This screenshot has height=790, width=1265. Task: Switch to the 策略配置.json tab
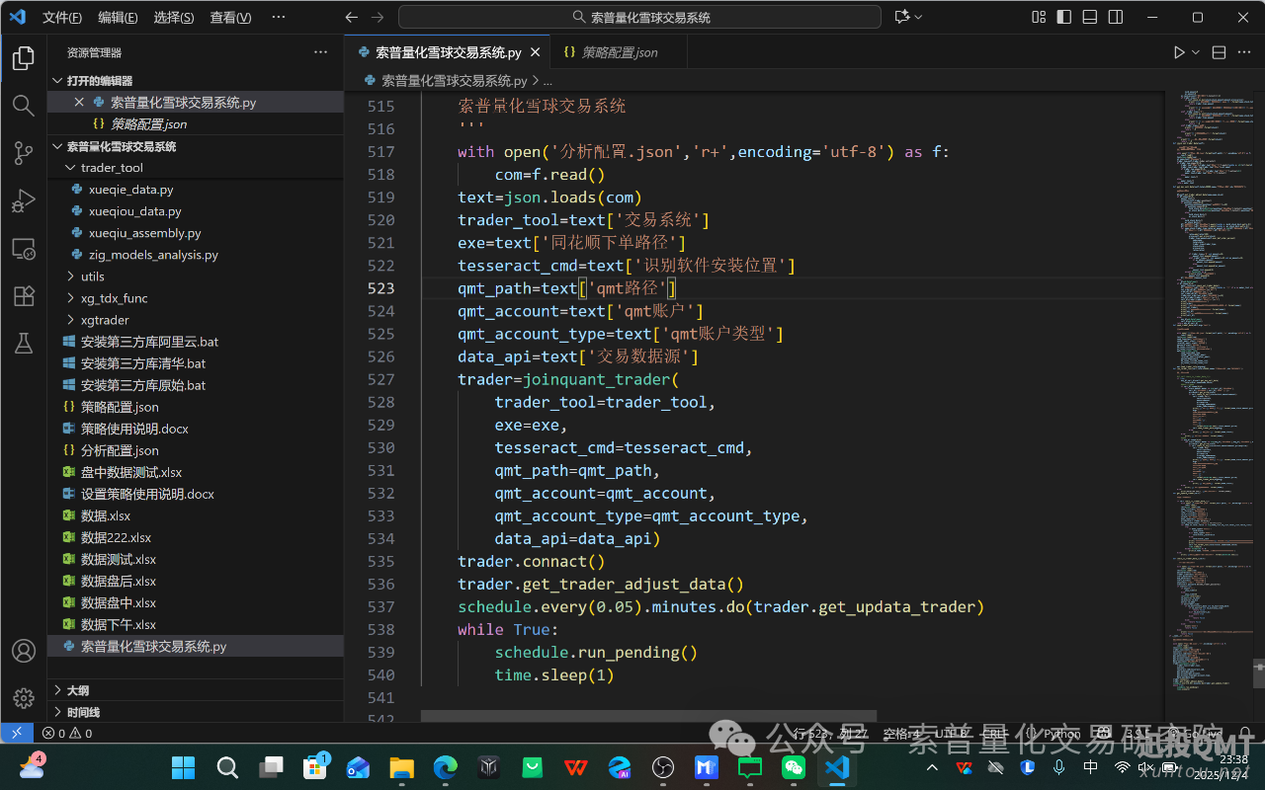click(619, 52)
